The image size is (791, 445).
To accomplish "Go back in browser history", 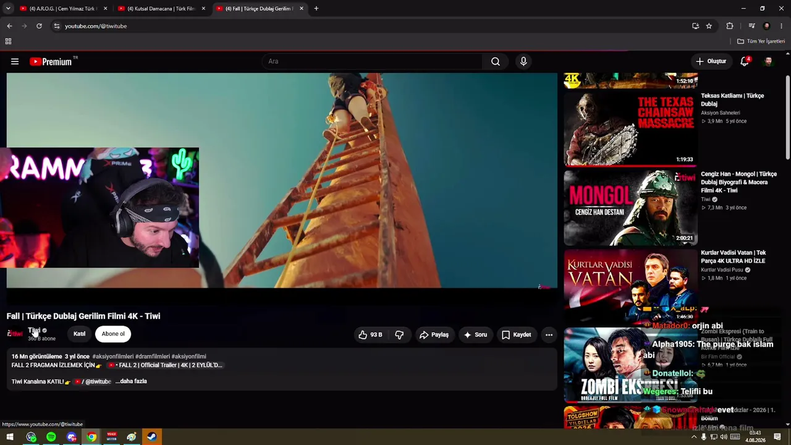I will pos(9,26).
